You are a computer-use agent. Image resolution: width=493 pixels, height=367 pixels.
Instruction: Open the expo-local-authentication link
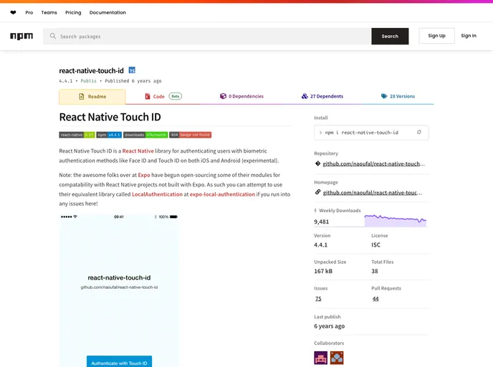coord(222,194)
